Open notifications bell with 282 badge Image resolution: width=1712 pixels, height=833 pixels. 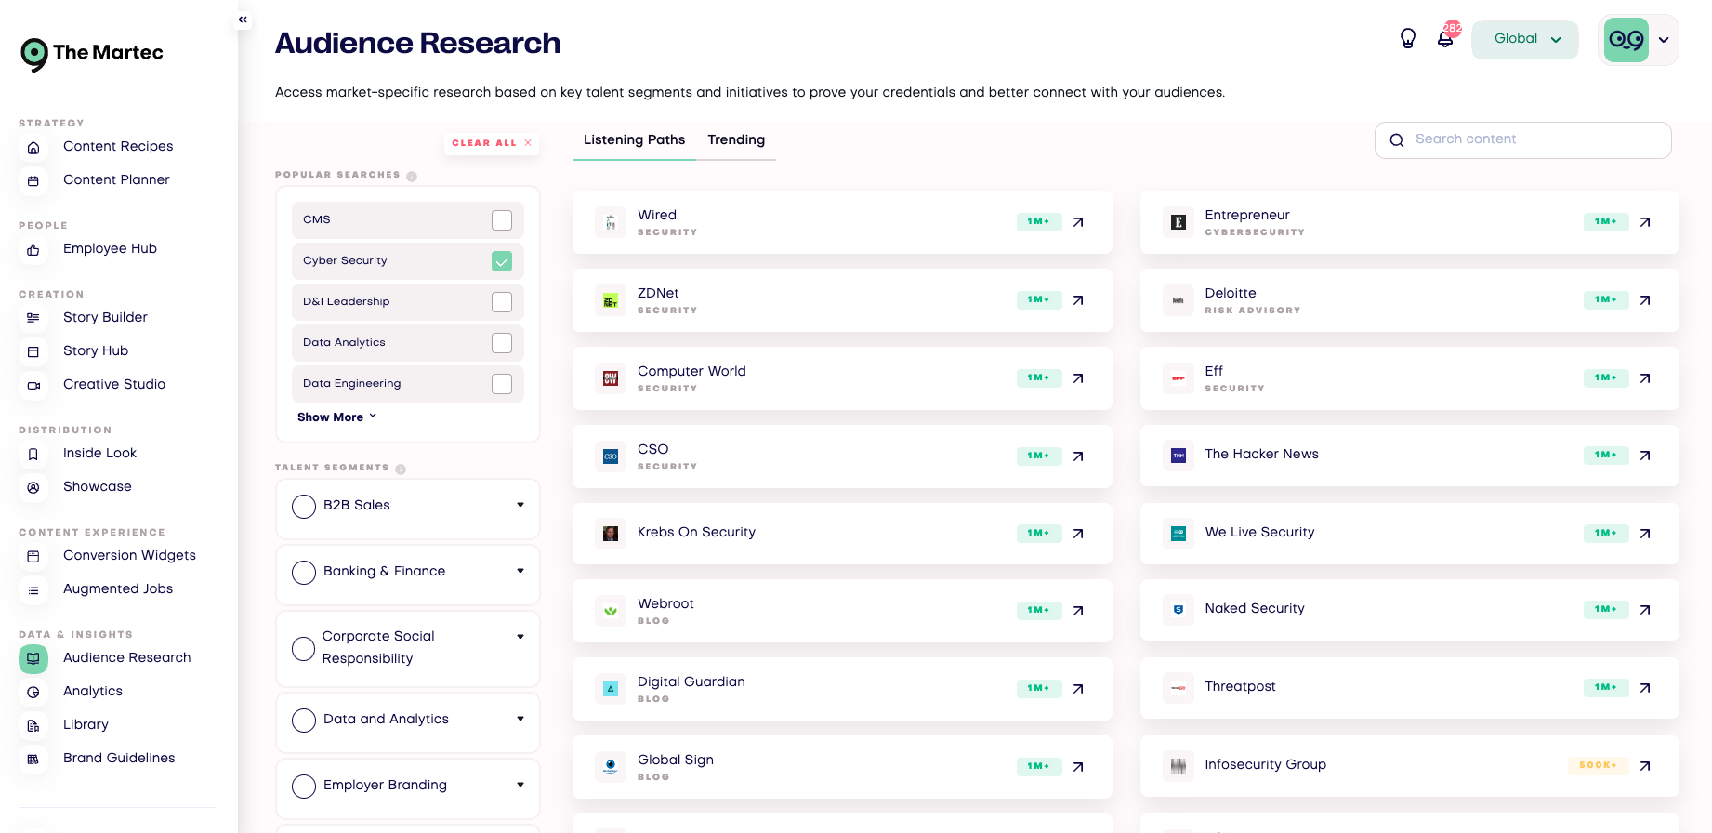[x=1446, y=38]
